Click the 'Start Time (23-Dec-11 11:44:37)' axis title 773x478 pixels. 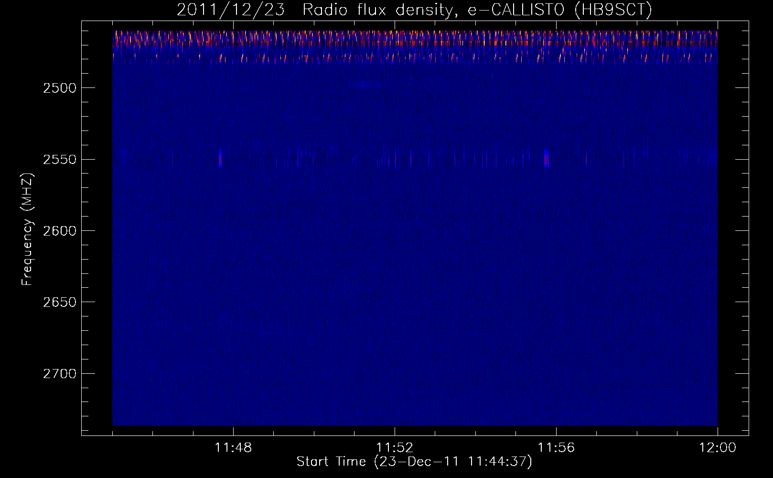point(414,462)
